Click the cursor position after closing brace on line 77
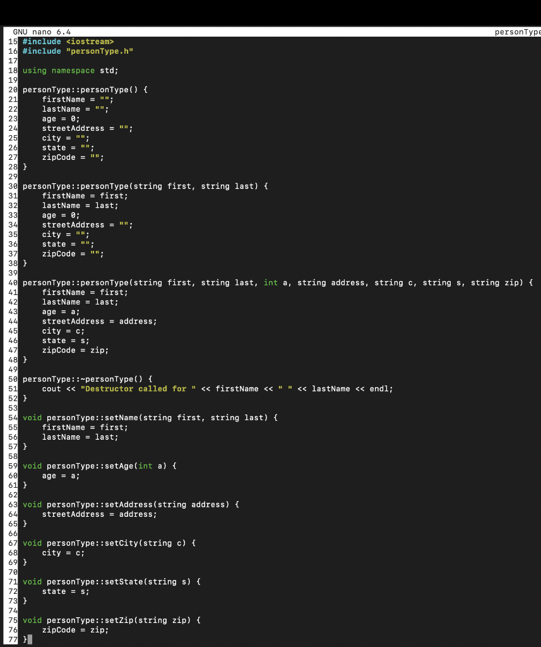541x647 pixels. click(28, 639)
